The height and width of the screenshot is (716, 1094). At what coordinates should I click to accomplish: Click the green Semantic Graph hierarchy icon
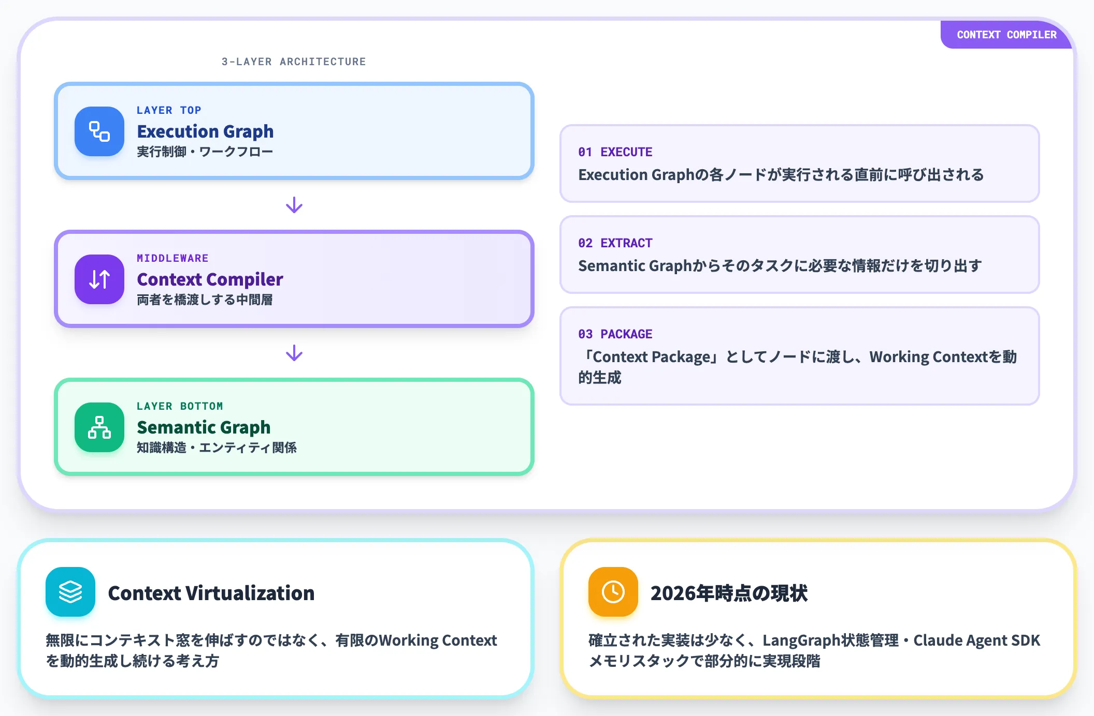pyautogui.click(x=99, y=427)
